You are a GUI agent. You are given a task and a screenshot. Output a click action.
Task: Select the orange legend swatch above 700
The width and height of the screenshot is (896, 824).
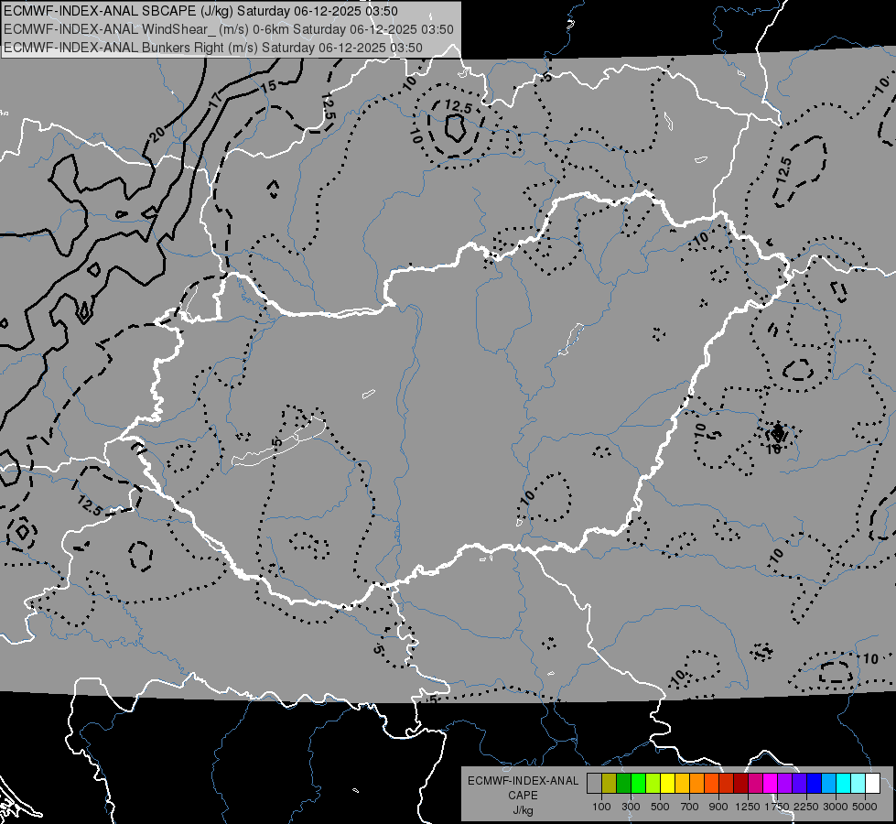coord(697,784)
